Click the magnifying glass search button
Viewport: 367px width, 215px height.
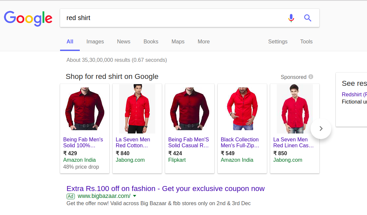[x=308, y=18]
